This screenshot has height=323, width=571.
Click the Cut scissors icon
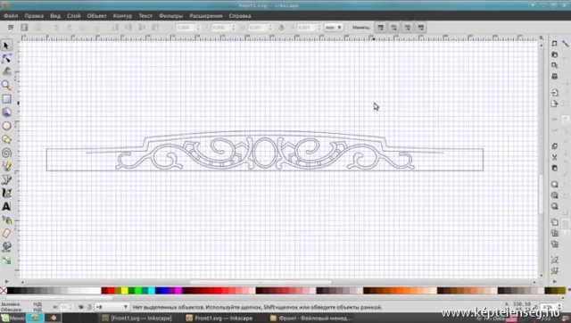554,157
